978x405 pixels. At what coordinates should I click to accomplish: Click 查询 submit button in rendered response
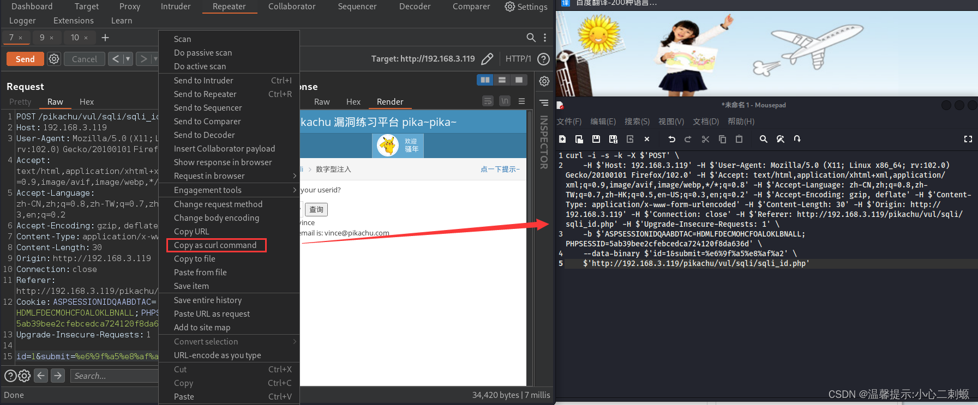316,209
